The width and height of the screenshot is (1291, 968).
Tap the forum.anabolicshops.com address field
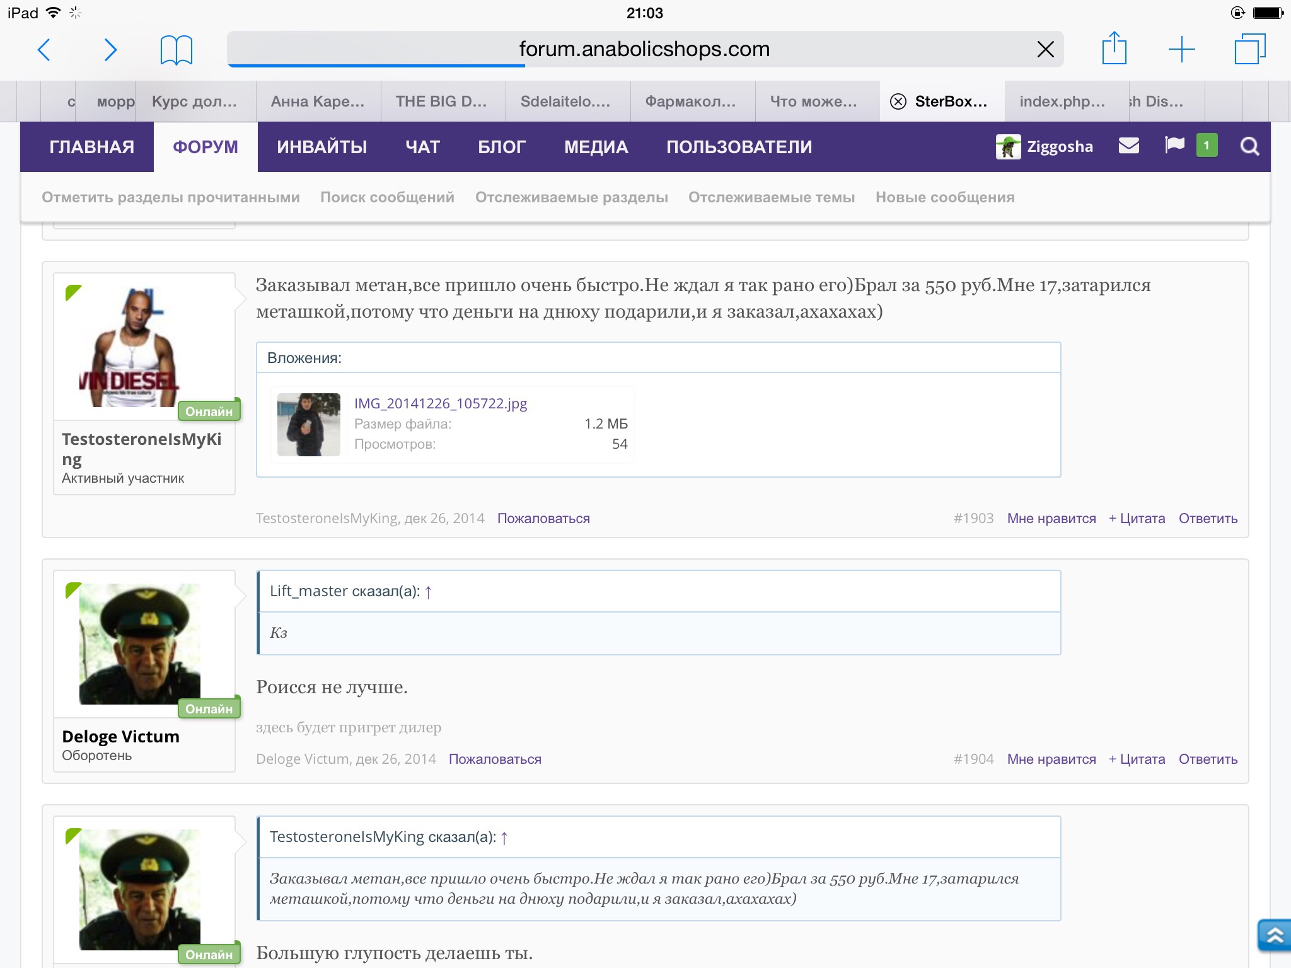click(644, 49)
